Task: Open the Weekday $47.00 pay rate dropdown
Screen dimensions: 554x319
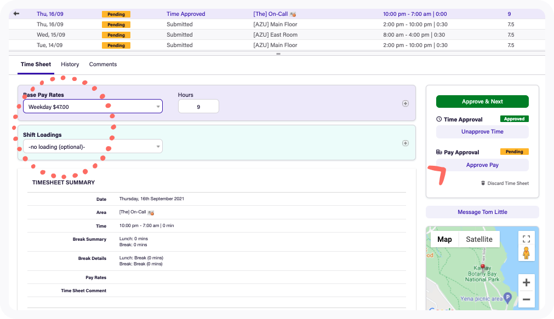Action: tap(92, 106)
